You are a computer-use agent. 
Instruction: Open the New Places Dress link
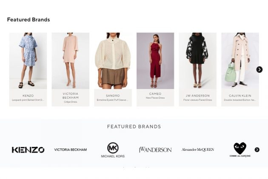pos(155,98)
